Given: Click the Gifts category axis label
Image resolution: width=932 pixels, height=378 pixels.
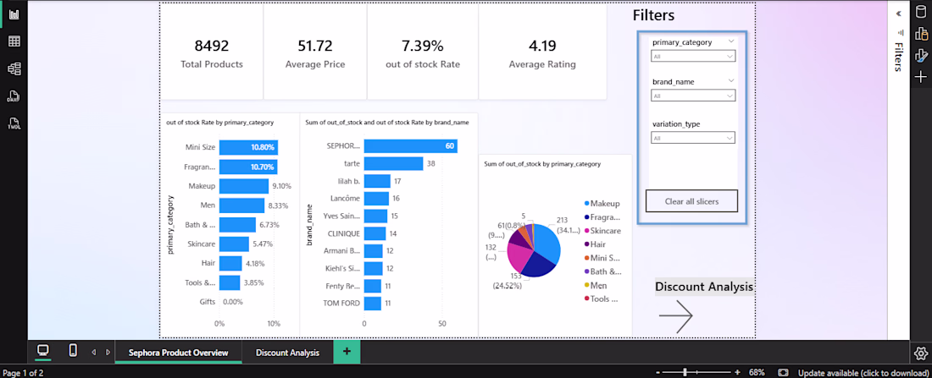Looking at the screenshot, I should 207,301.
